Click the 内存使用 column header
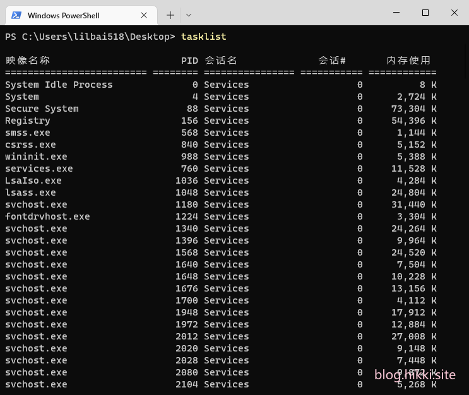The height and width of the screenshot is (395, 469). (x=408, y=61)
